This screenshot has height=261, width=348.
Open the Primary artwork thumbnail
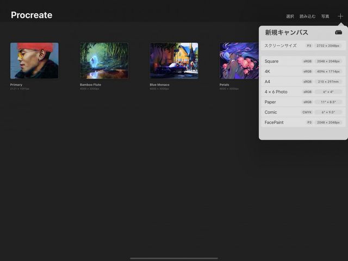[x=34, y=60]
